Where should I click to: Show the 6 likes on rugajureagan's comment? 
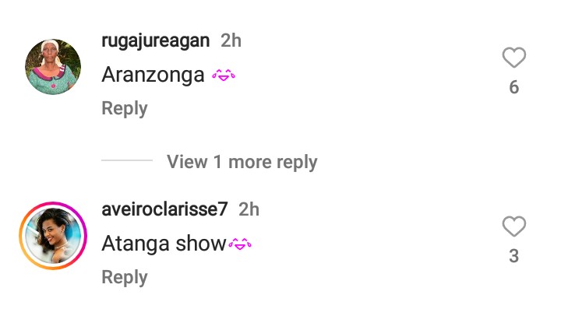[x=513, y=87]
